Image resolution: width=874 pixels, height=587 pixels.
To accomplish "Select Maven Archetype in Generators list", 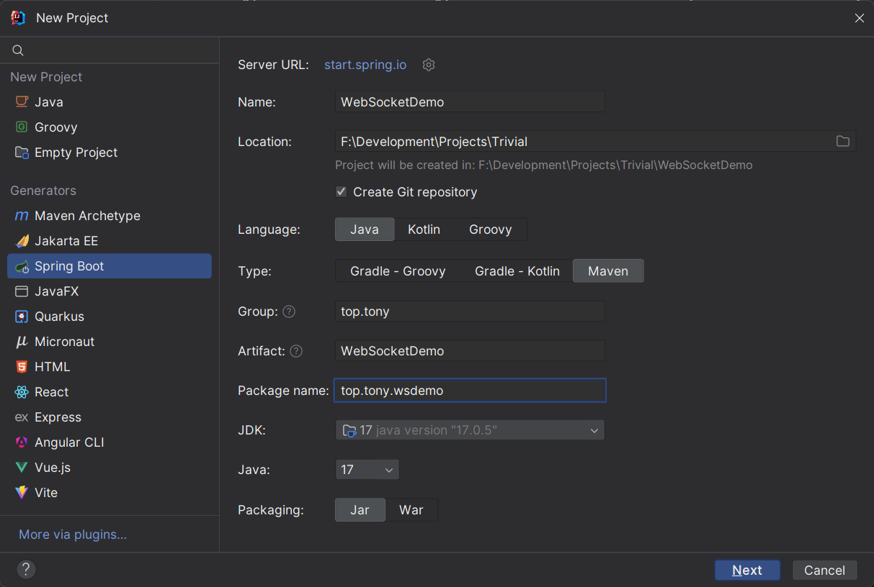I will 87,216.
